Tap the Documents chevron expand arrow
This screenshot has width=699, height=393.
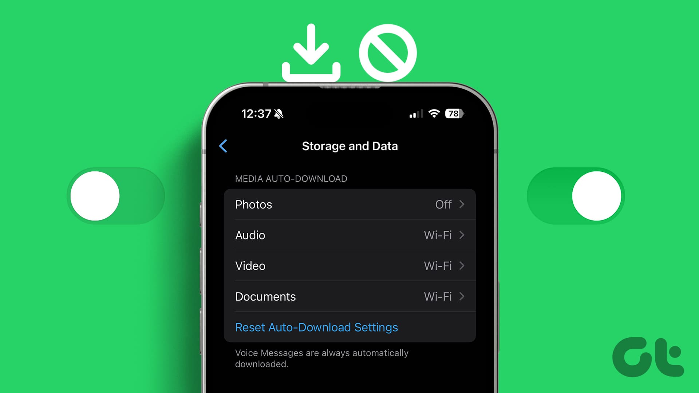click(462, 296)
